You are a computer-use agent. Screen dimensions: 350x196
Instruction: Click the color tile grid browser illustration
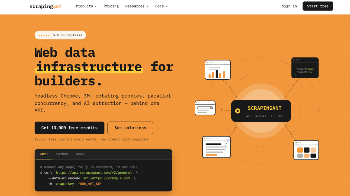(306, 150)
